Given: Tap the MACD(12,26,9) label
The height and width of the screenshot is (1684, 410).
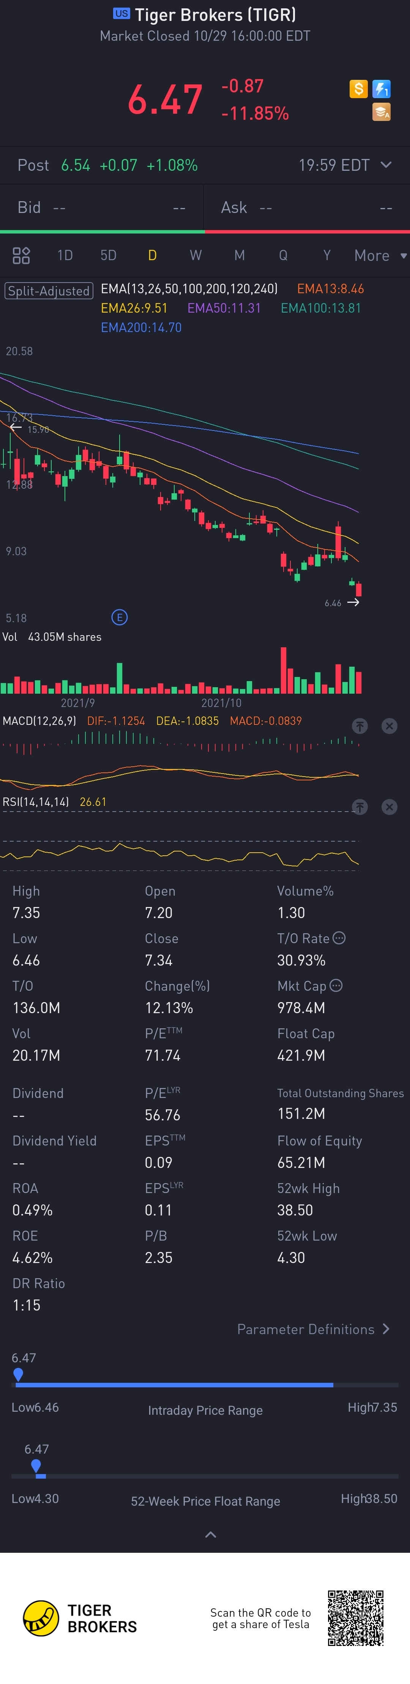Looking at the screenshot, I should (x=39, y=720).
